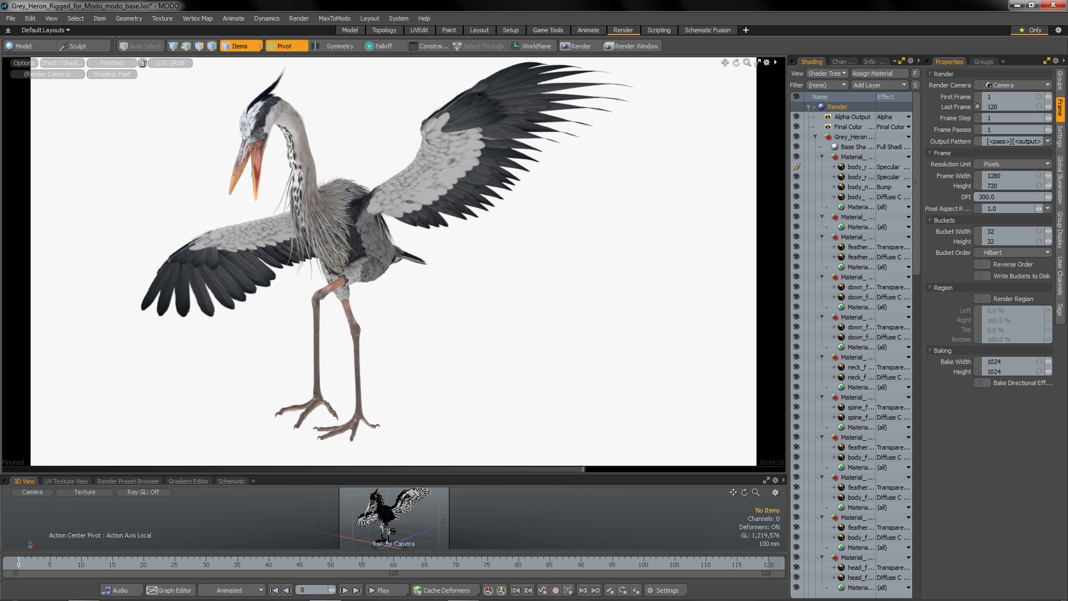
Task: Collapse the Grey_Heron group in Shader Tree
Action: pyautogui.click(x=815, y=137)
